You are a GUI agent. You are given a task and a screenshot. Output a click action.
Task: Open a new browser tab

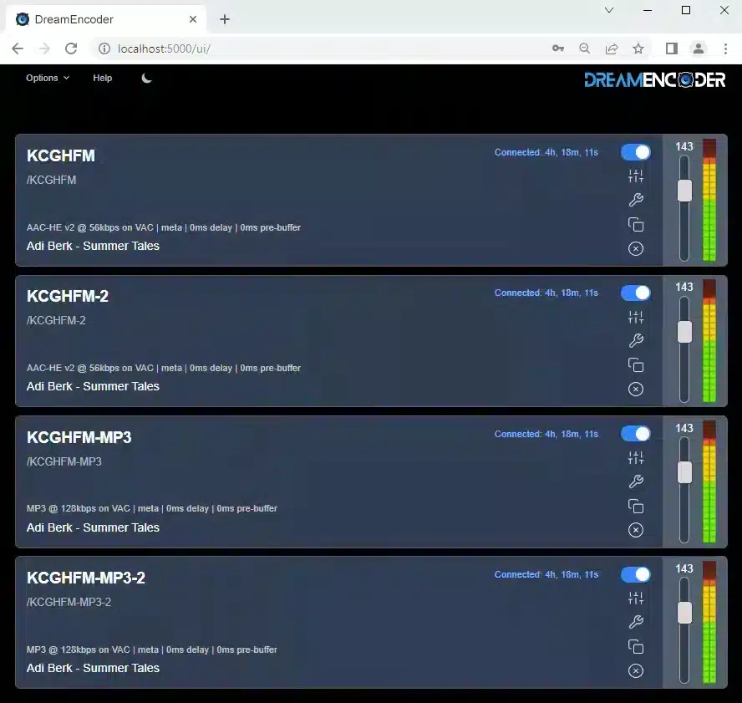tap(225, 19)
